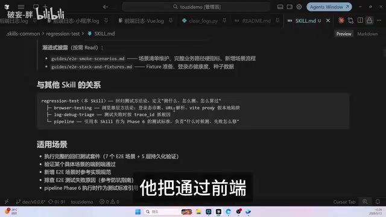Open errors and warnings counter
The image size is (386, 217).
109,202
